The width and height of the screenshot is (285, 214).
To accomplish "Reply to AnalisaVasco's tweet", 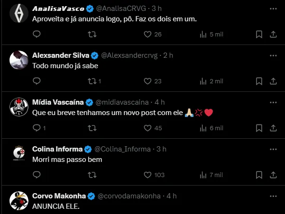I will [37, 34].
